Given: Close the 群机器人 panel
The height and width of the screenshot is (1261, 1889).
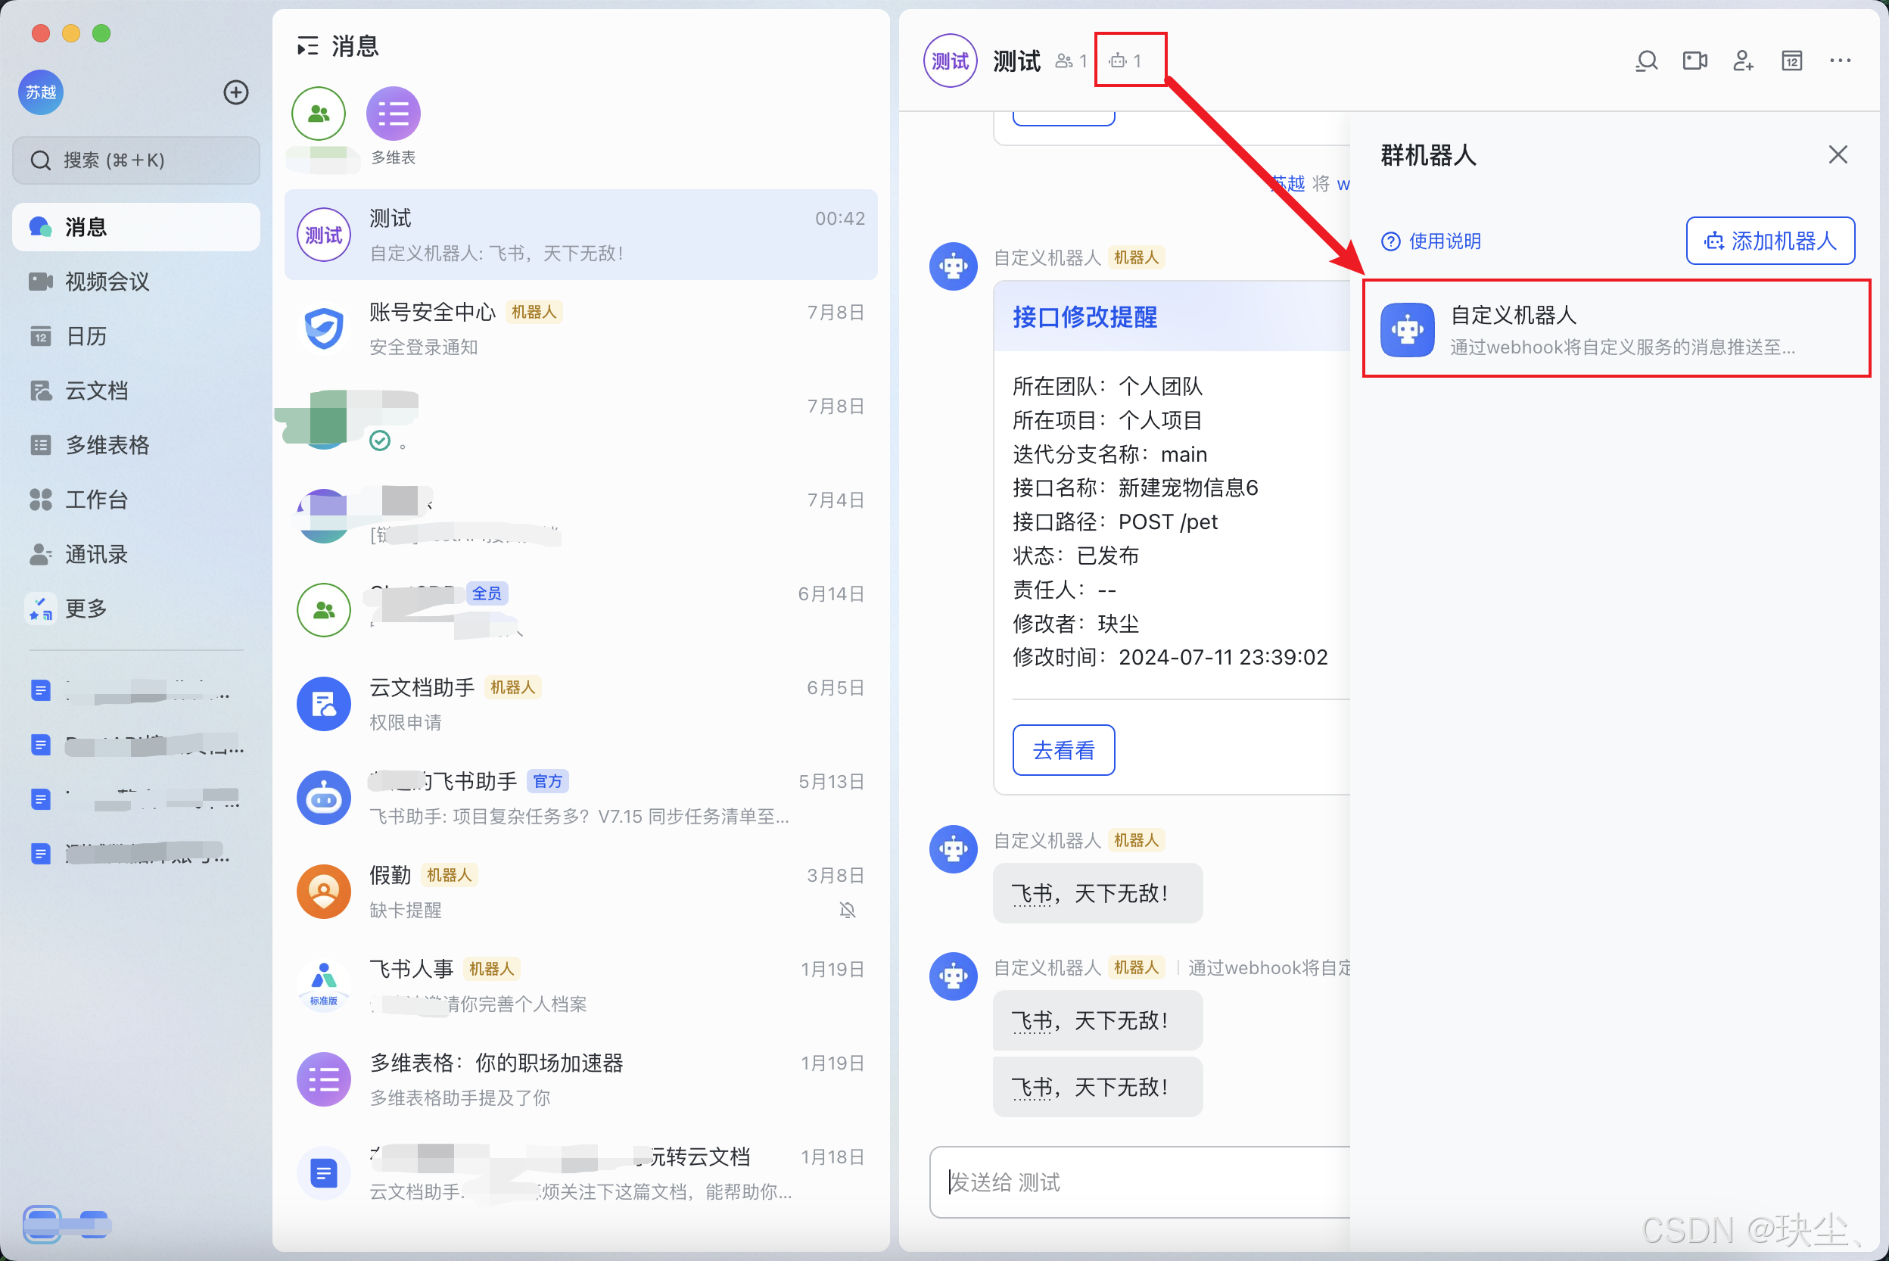Looking at the screenshot, I should [x=1838, y=154].
